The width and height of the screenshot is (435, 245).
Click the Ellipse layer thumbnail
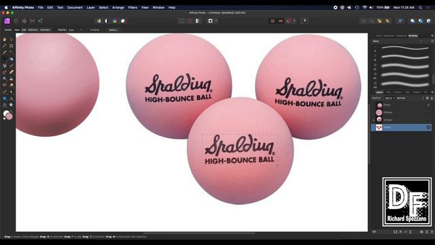pyautogui.click(x=379, y=112)
